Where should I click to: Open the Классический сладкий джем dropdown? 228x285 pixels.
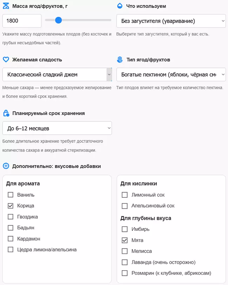57,75
